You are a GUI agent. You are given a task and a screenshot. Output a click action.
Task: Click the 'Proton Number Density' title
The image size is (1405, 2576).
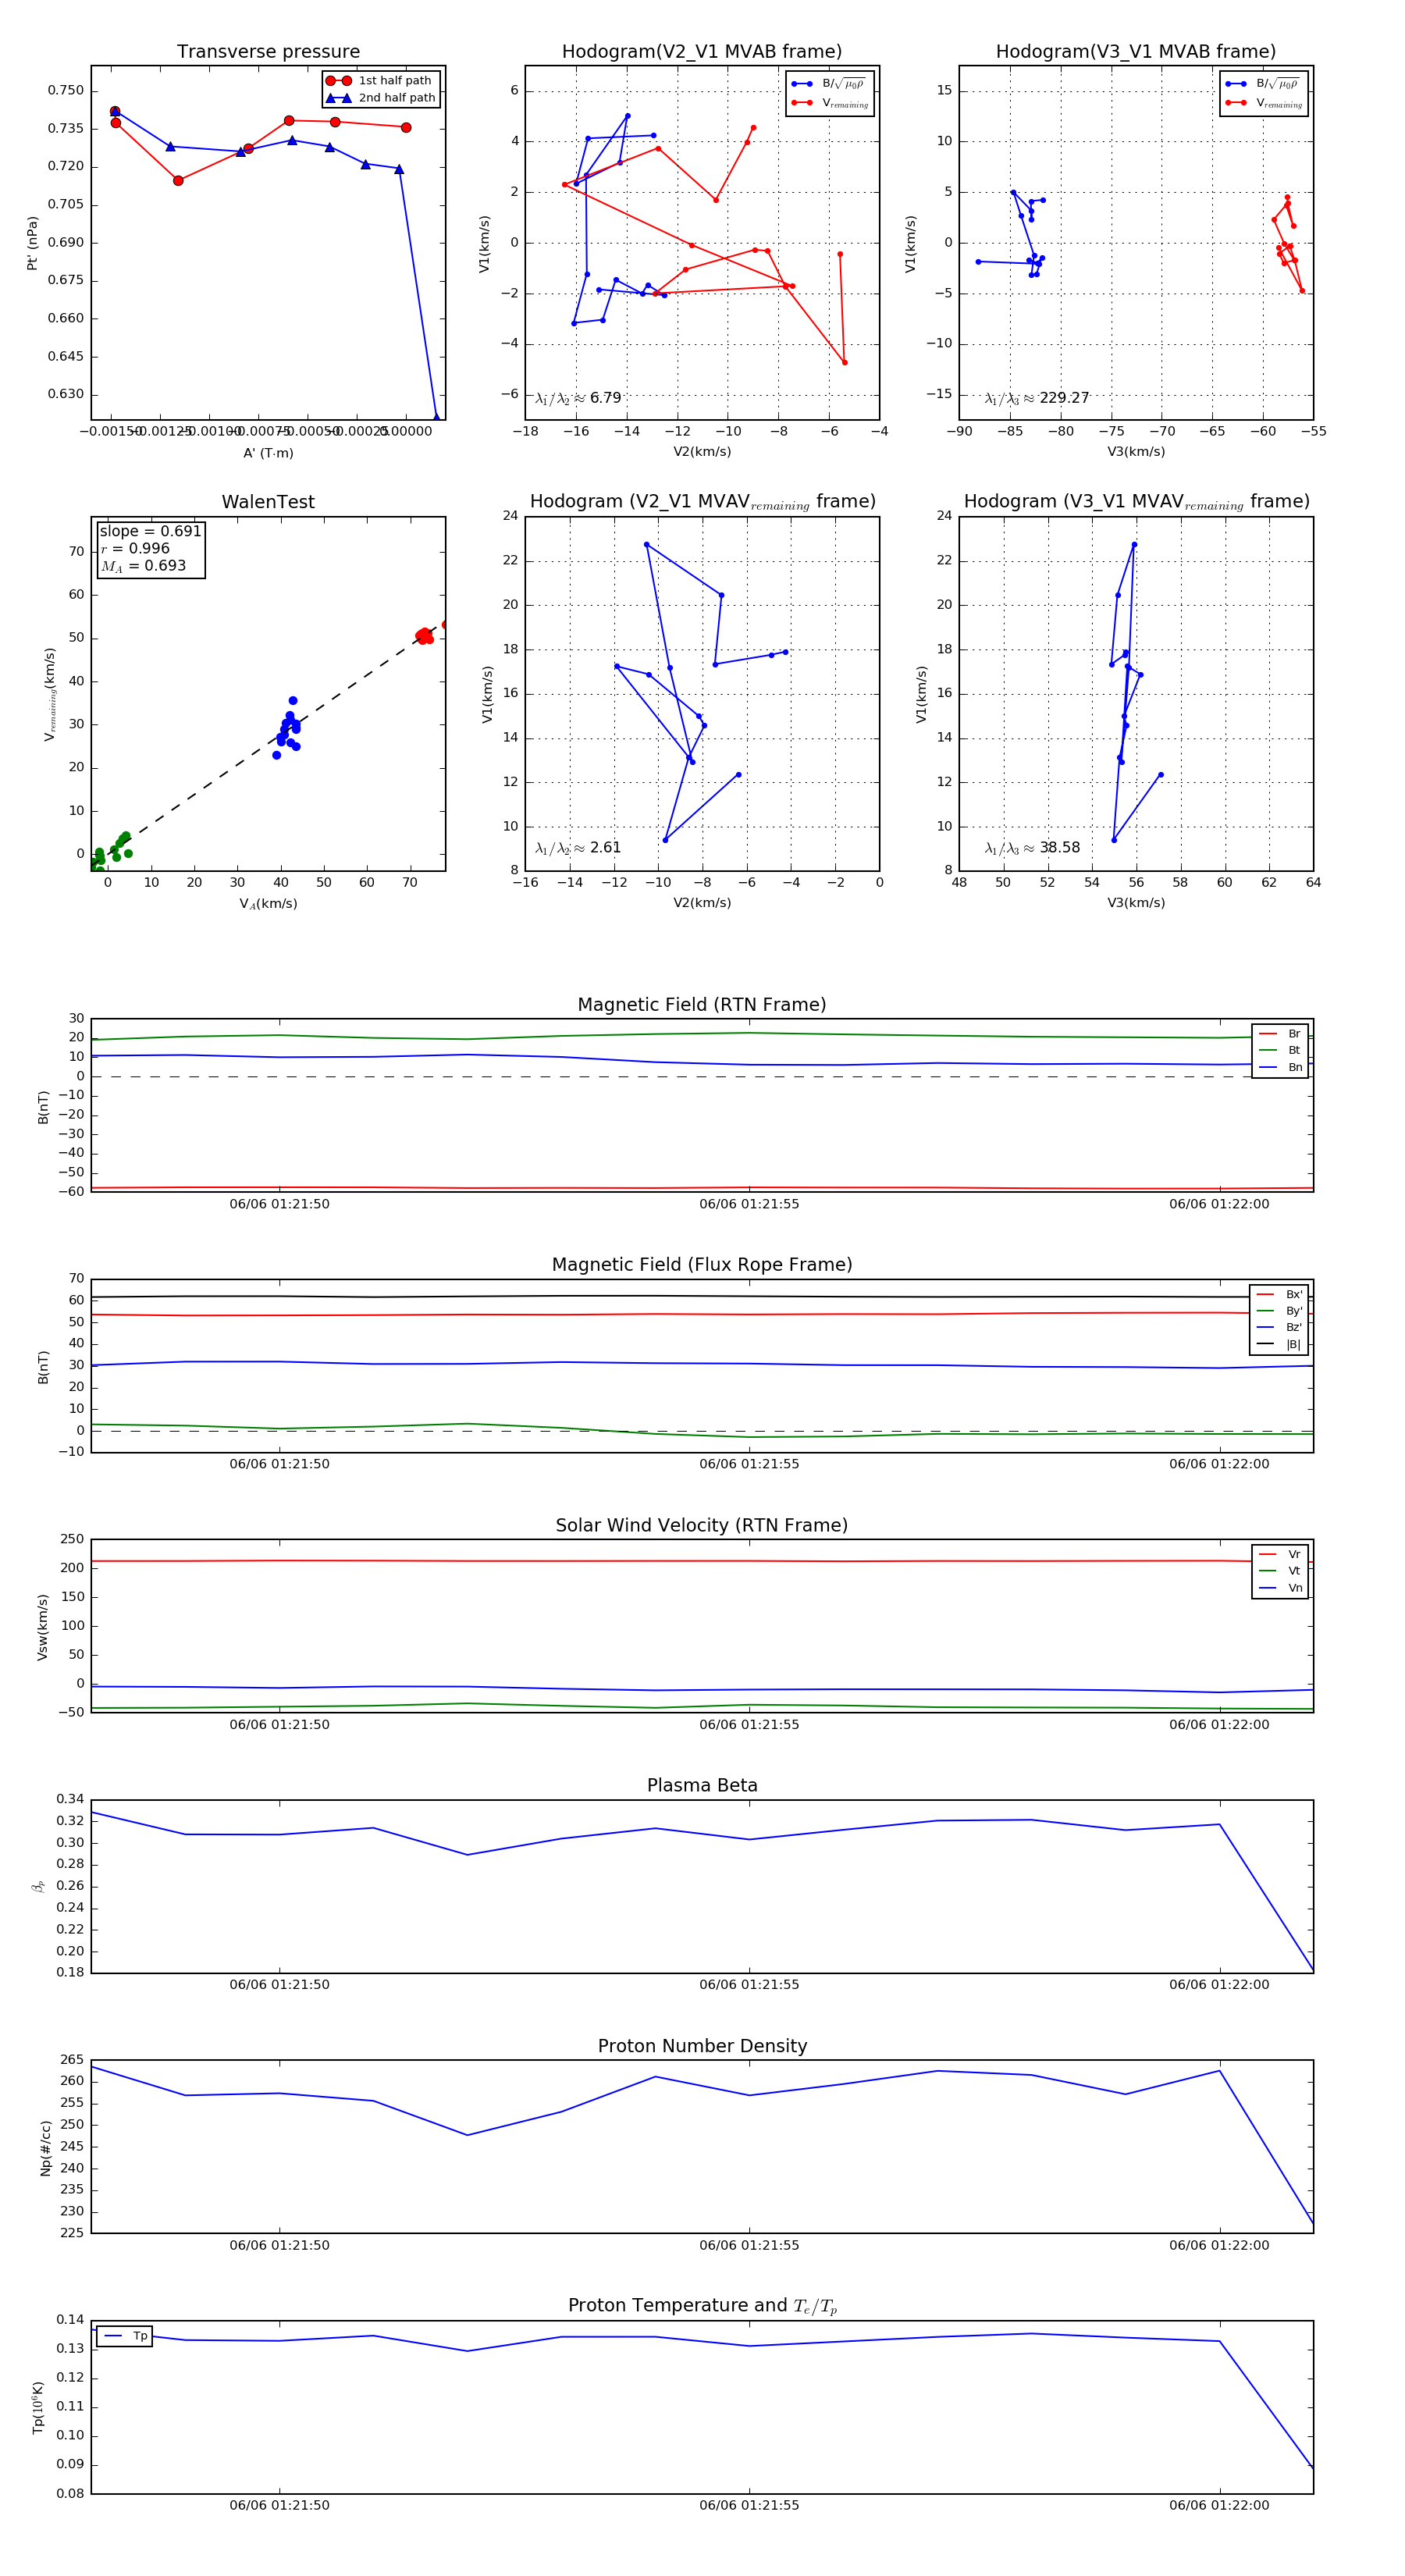pos(702,2046)
